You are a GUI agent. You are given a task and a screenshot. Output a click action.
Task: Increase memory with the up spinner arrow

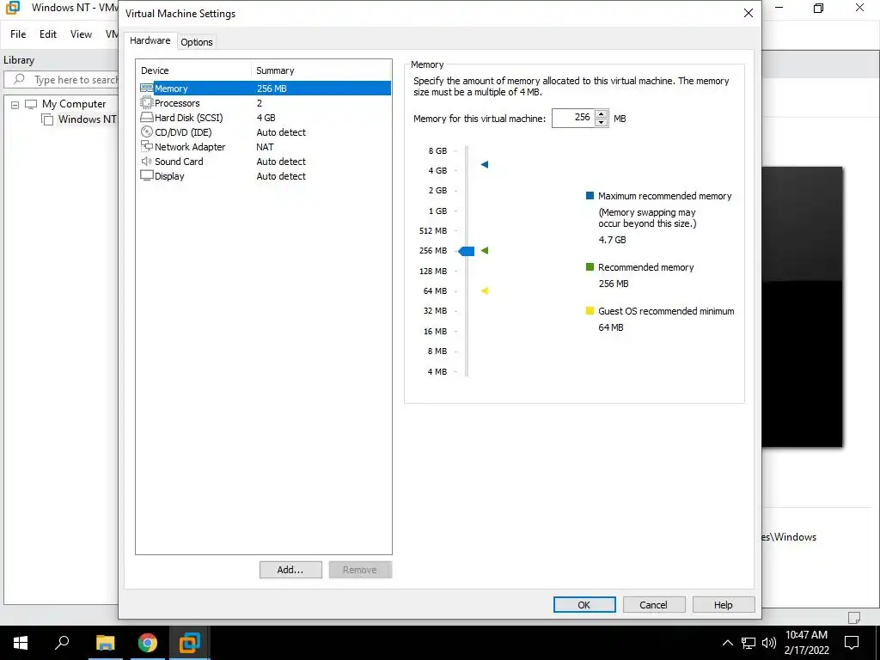(x=601, y=114)
